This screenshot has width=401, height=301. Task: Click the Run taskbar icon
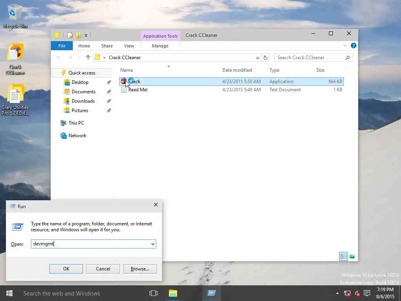point(211,293)
